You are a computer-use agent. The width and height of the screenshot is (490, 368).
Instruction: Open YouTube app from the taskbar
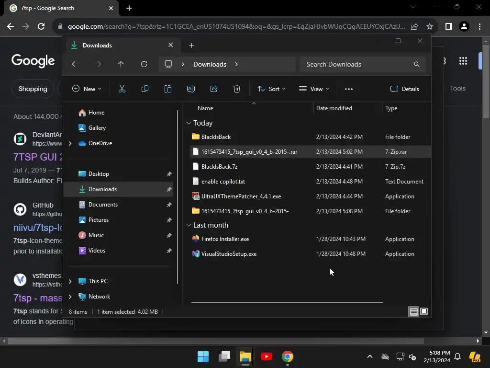click(266, 356)
